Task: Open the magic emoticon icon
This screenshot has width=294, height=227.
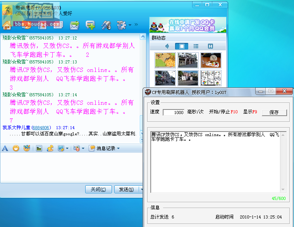Action: click(x=27, y=148)
